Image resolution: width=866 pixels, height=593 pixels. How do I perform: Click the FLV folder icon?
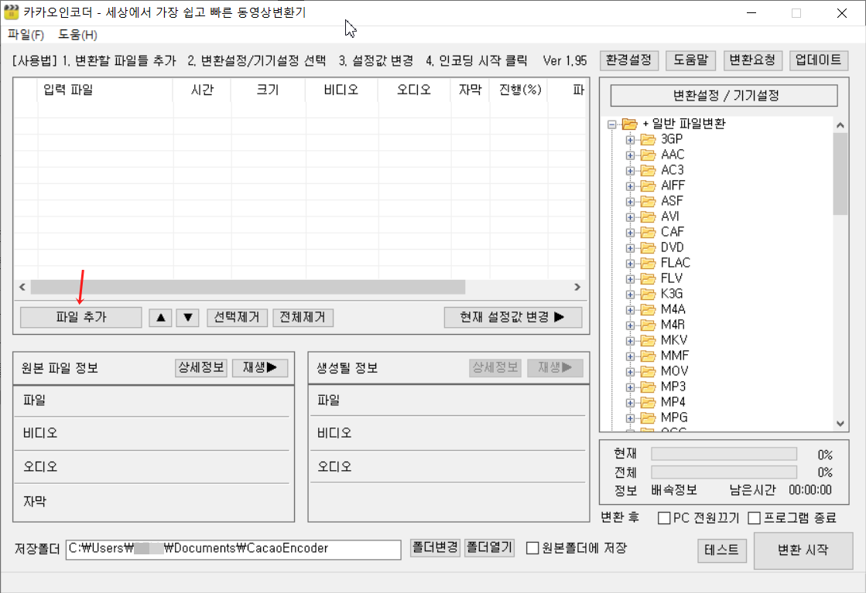(648, 278)
